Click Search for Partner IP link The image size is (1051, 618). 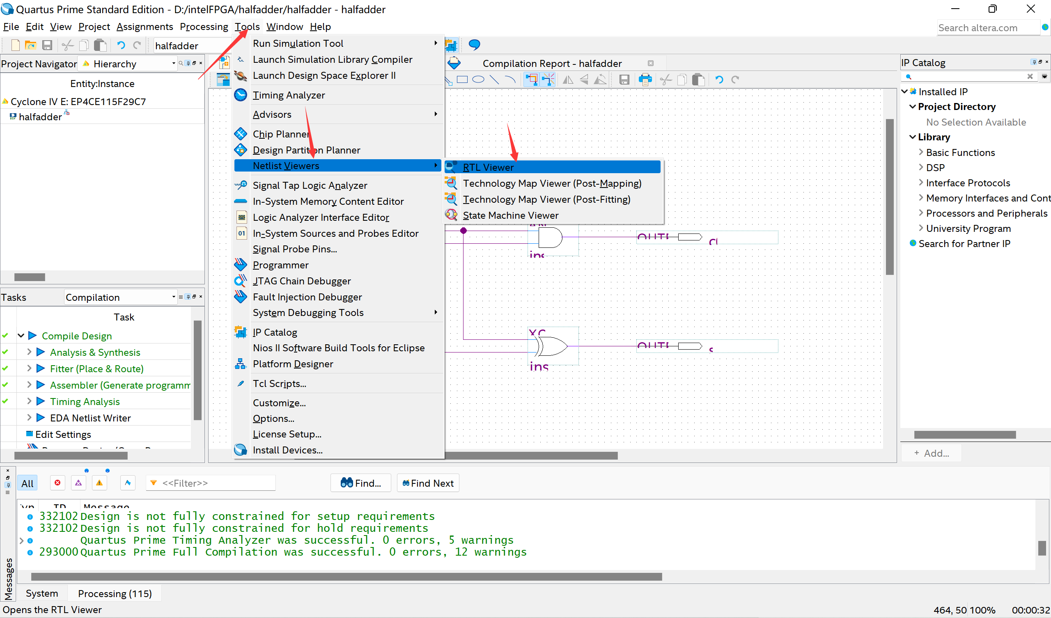(964, 243)
